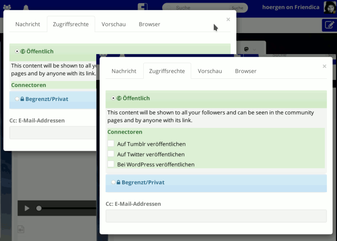The width and height of the screenshot is (337, 241).
Task: Select Zugriffsrechte tab in back dialog
Action: [71, 24]
